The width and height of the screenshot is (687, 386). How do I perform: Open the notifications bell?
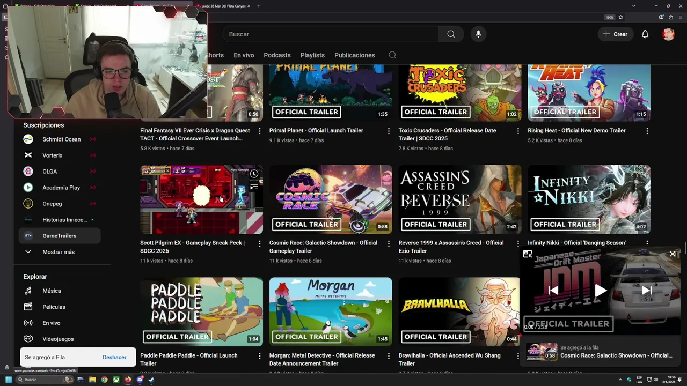645,34
